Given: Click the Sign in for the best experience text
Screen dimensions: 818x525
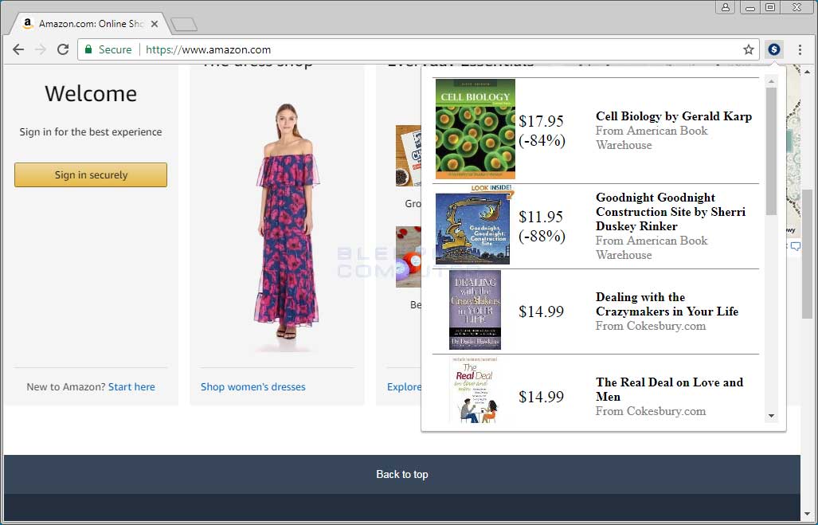Looking at the screenshot, I should (91, 132).
